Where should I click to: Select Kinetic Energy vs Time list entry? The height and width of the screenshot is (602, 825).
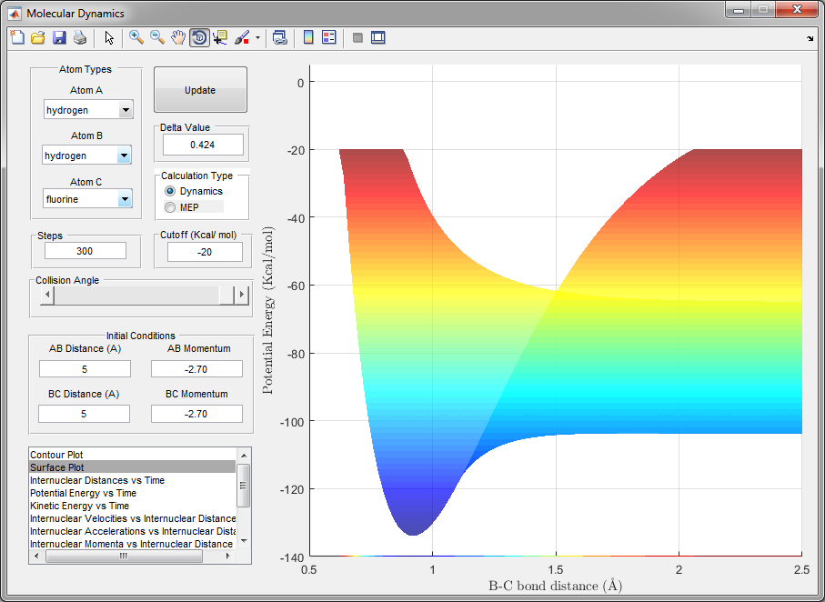pyautogui.click(x=79, y=506)
